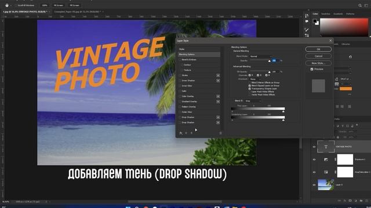This screenshot has height=208, width=371.
Task: Toggle Blend Interior Effects as Group checkbox
Action: click(250, 83)
